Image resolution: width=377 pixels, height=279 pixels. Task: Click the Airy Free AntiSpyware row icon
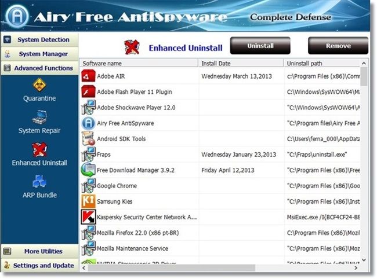click(88, 123)
